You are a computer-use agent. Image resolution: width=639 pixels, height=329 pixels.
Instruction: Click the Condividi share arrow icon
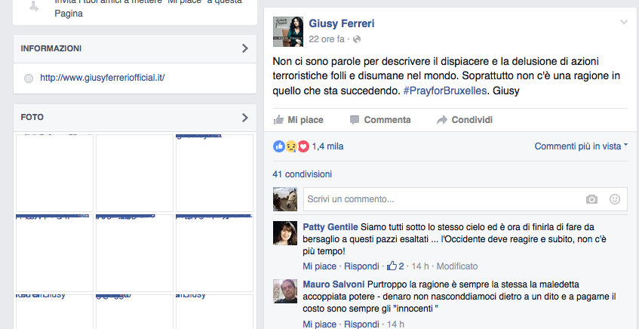coord(442,120)
